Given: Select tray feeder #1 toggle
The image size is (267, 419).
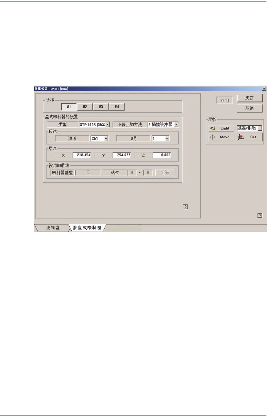Looking at the screenshot, I should pyautogui.click(x=69, y=107).
